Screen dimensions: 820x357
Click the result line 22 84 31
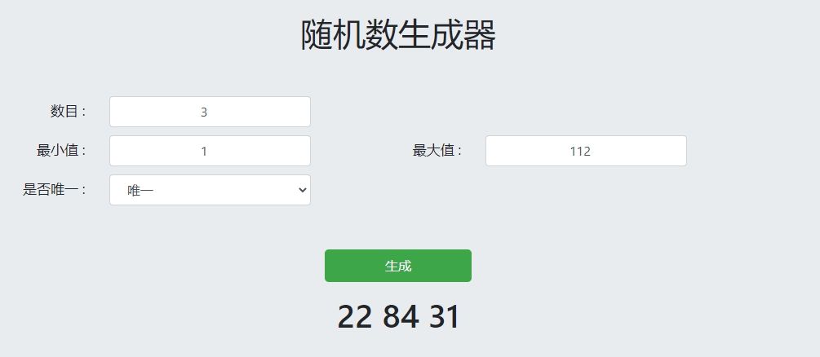click(399, 317)
